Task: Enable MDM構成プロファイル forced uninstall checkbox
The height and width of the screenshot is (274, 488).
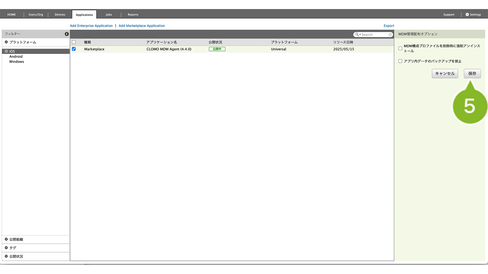Action: [400, 48]
